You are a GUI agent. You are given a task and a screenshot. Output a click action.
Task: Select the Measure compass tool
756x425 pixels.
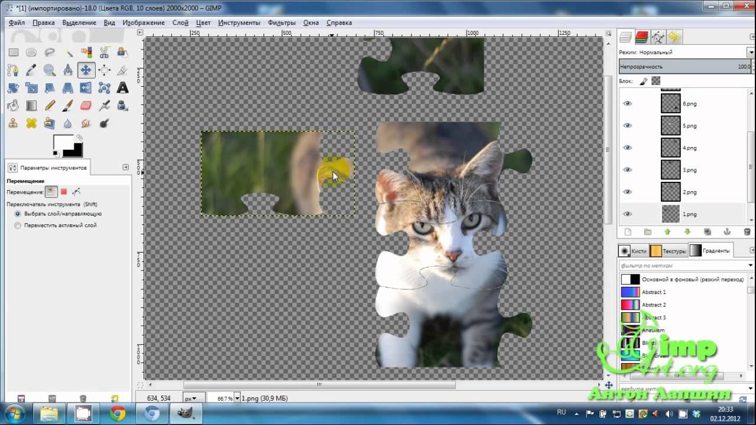[x=68, y=70]
